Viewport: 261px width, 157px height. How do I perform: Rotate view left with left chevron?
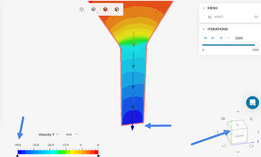218,132
